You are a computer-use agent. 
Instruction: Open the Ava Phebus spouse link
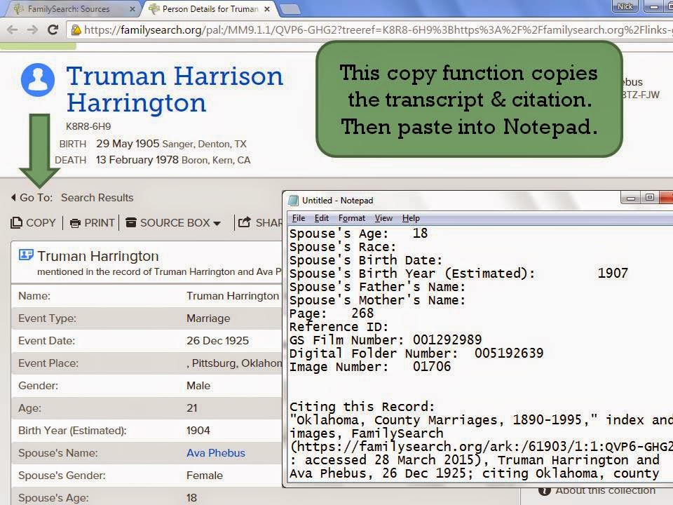[x=216, y=453]
